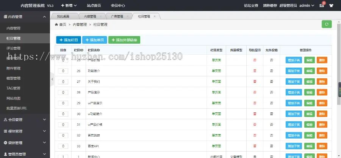Click the green refresh page button

click(x=327, y=24)
